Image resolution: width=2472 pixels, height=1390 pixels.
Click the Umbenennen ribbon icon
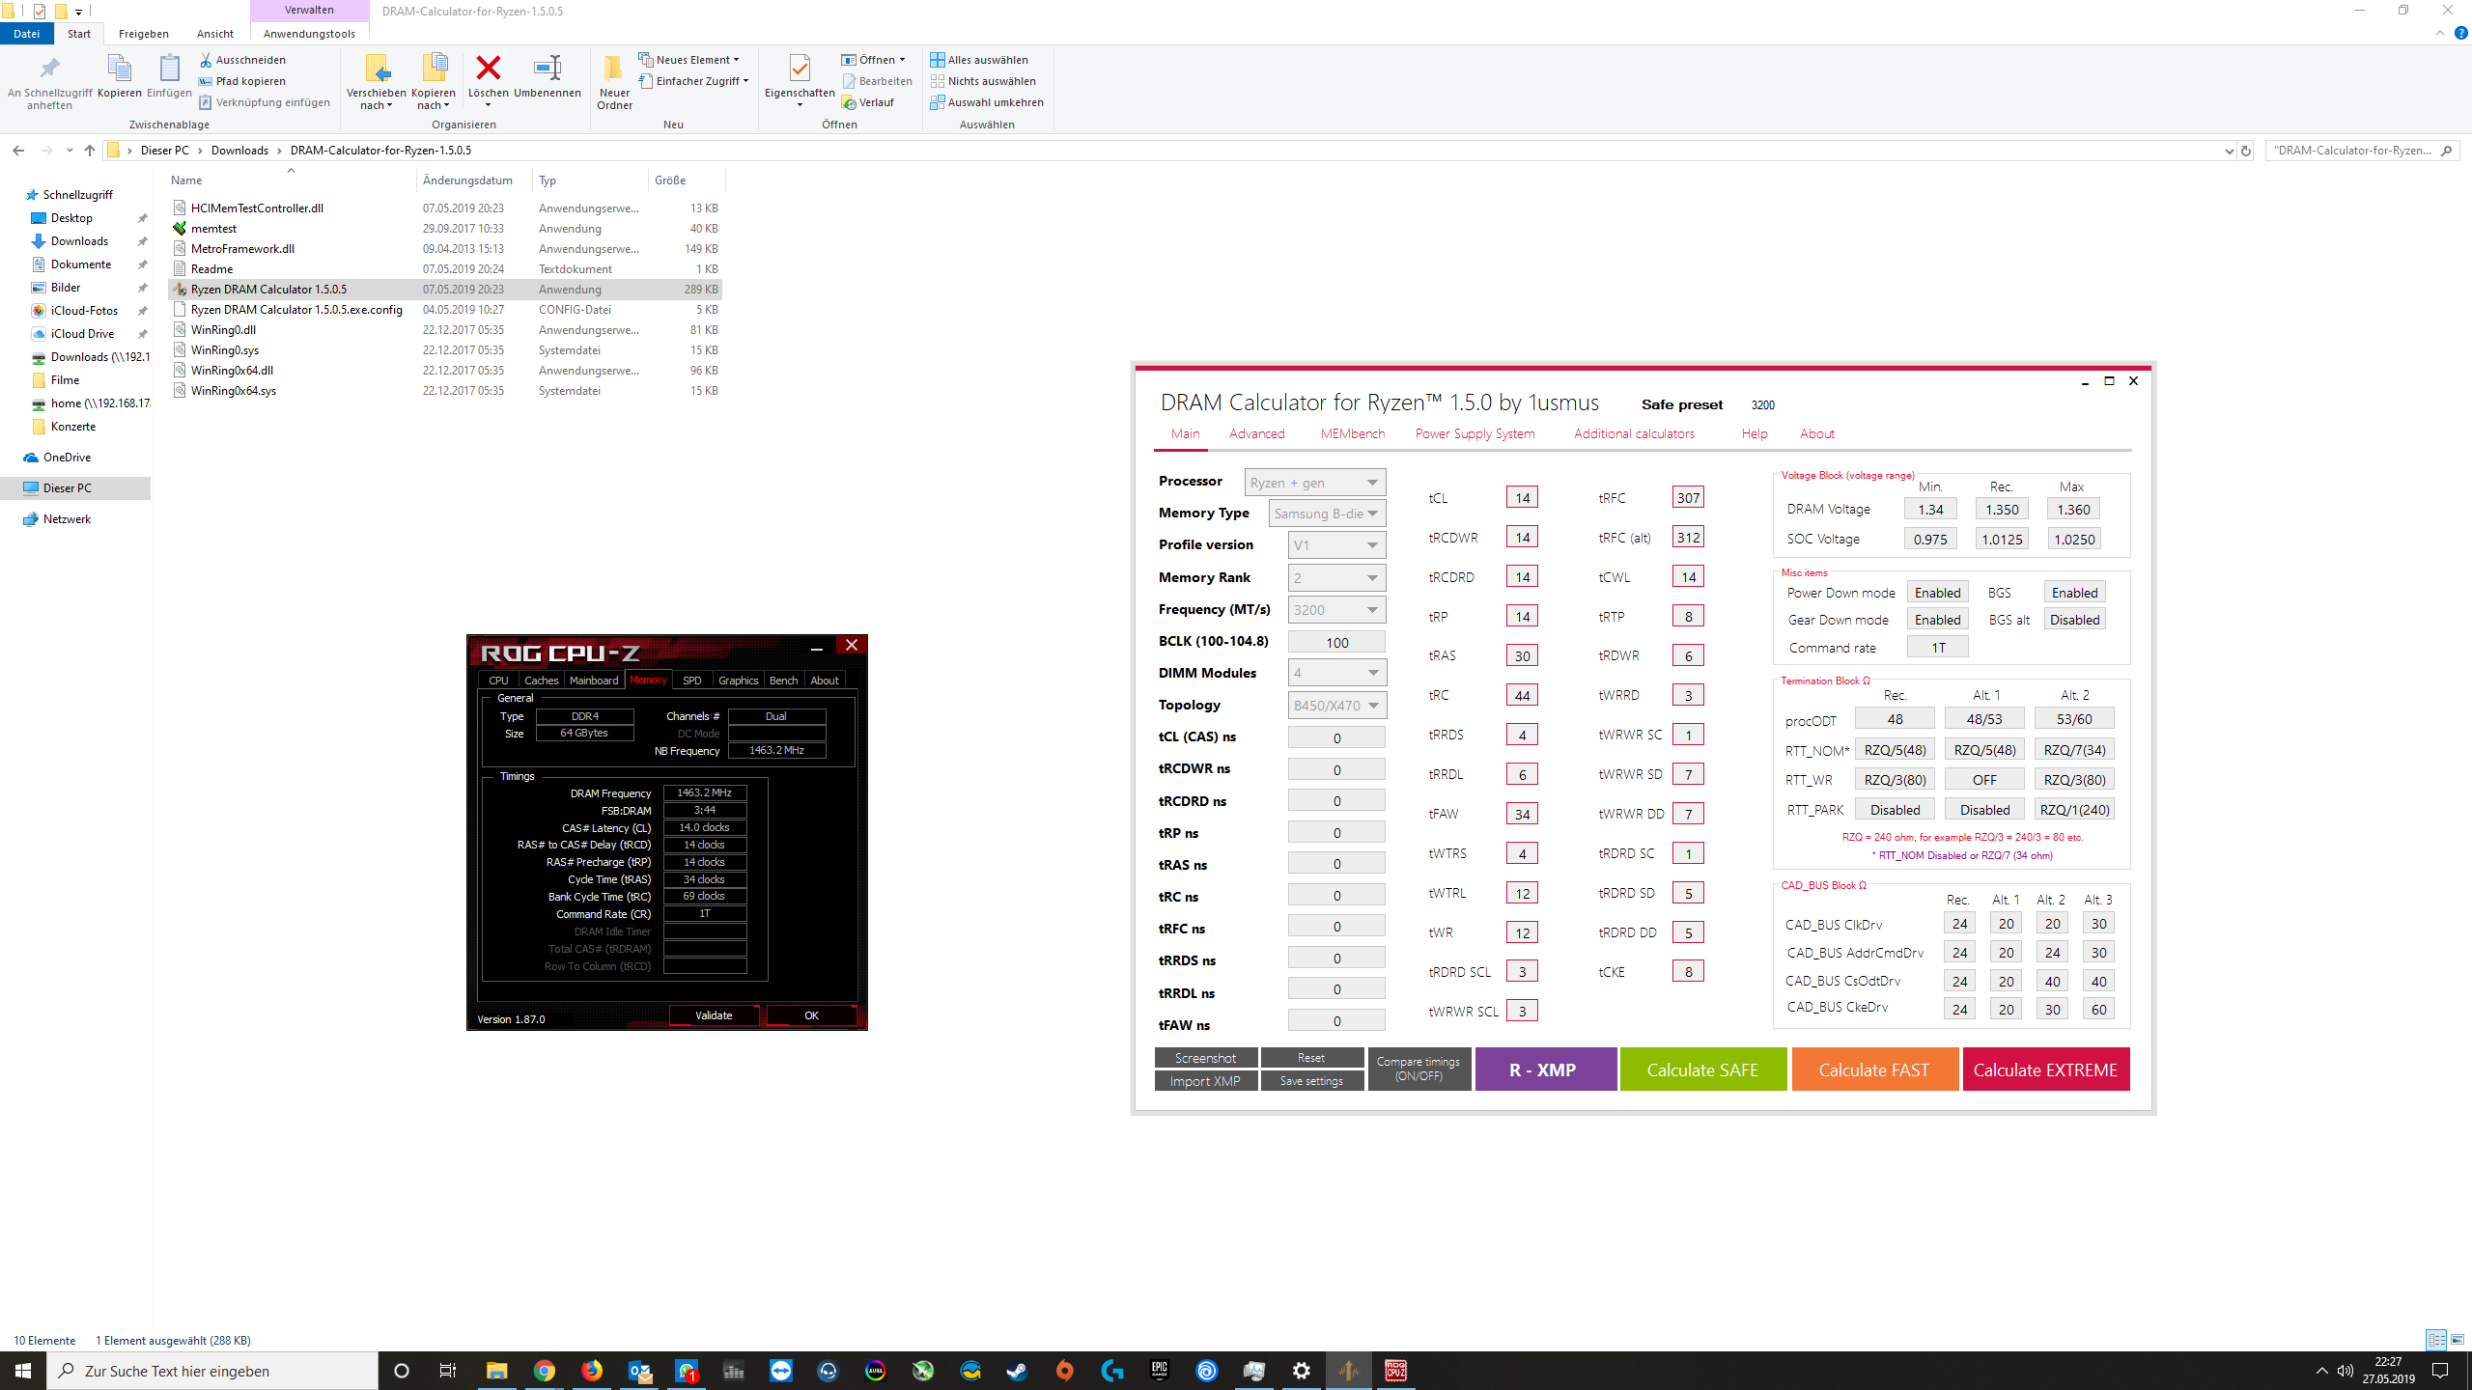547,69
